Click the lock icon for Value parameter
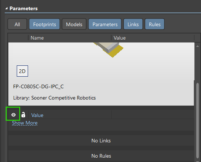Viewport: 201px width, 162px height. tap(23, 115)
